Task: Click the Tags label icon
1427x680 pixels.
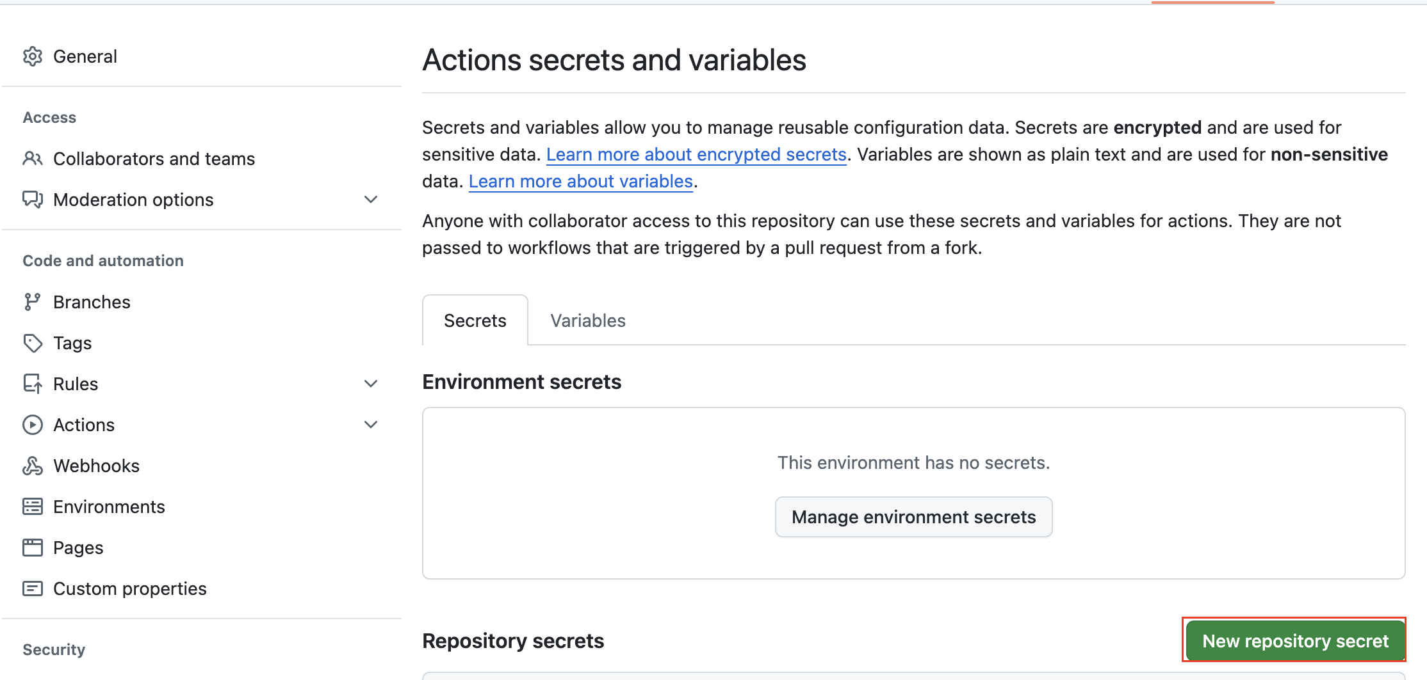Action: coord(33,343)
